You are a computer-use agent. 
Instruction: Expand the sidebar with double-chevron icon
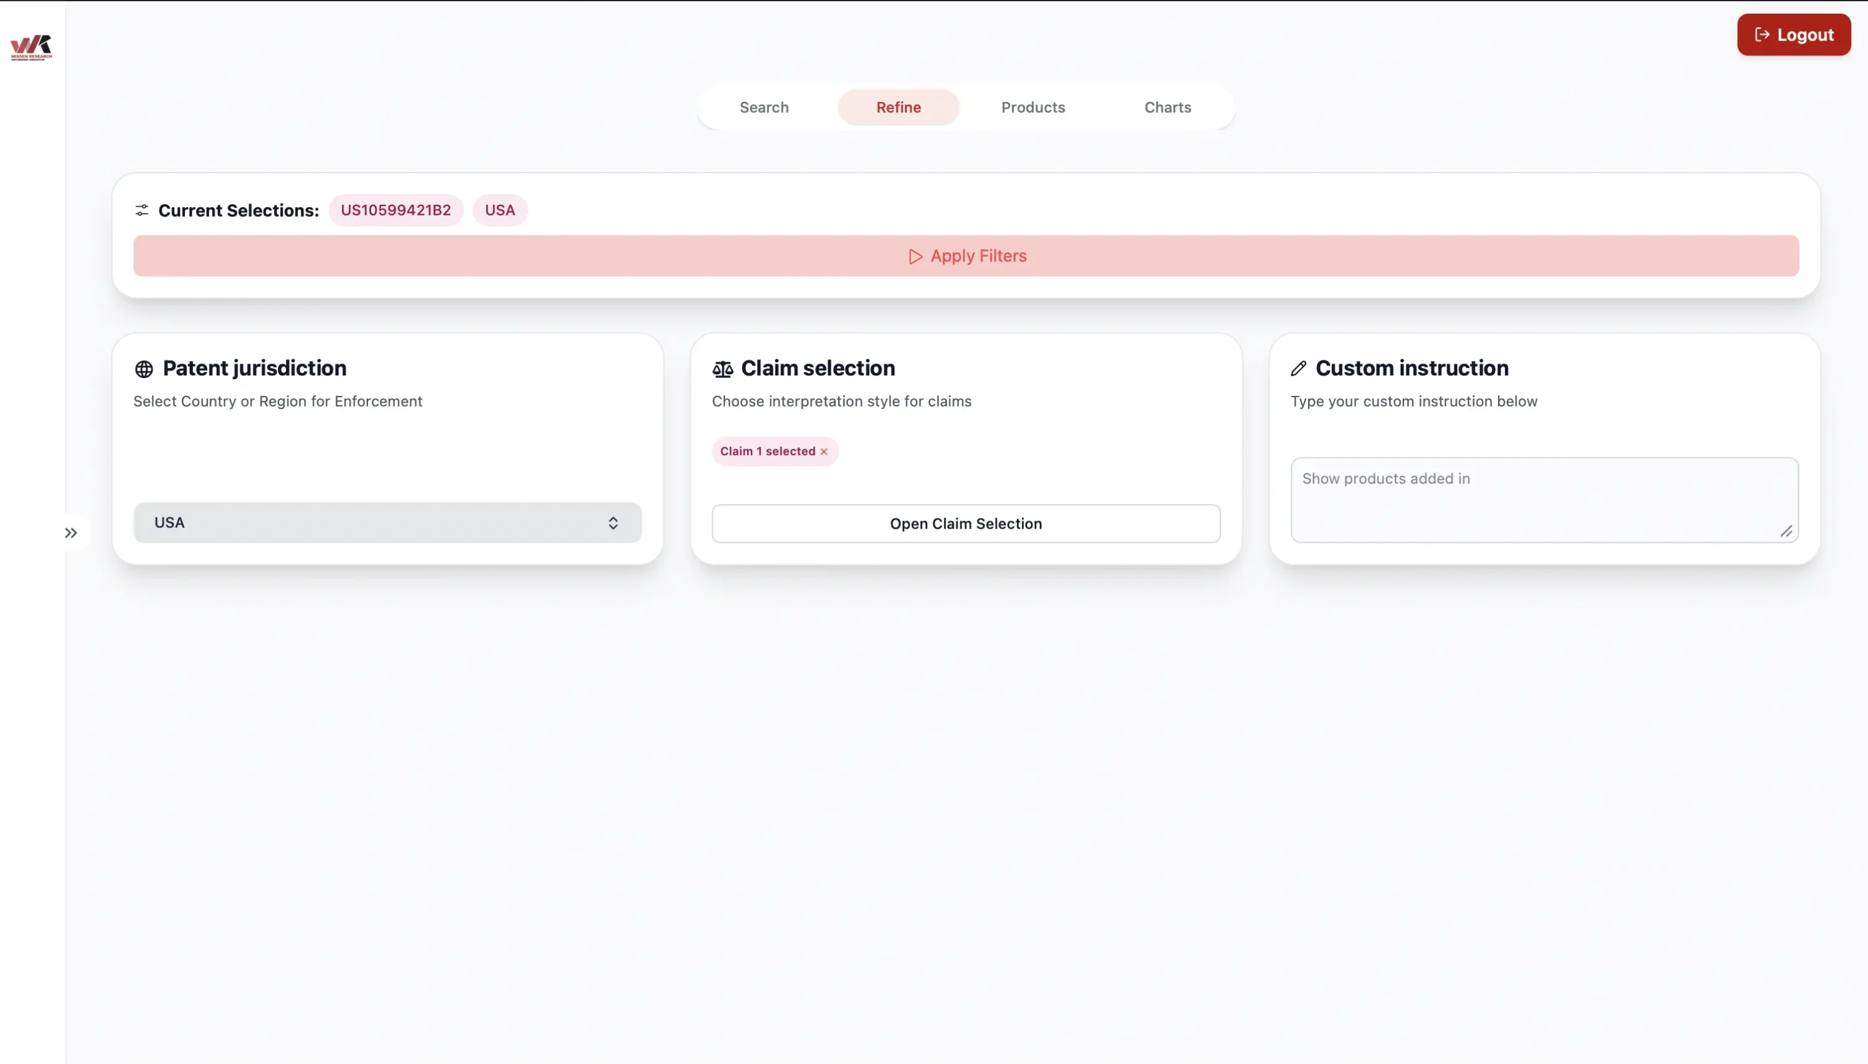(x=71, y=533)
